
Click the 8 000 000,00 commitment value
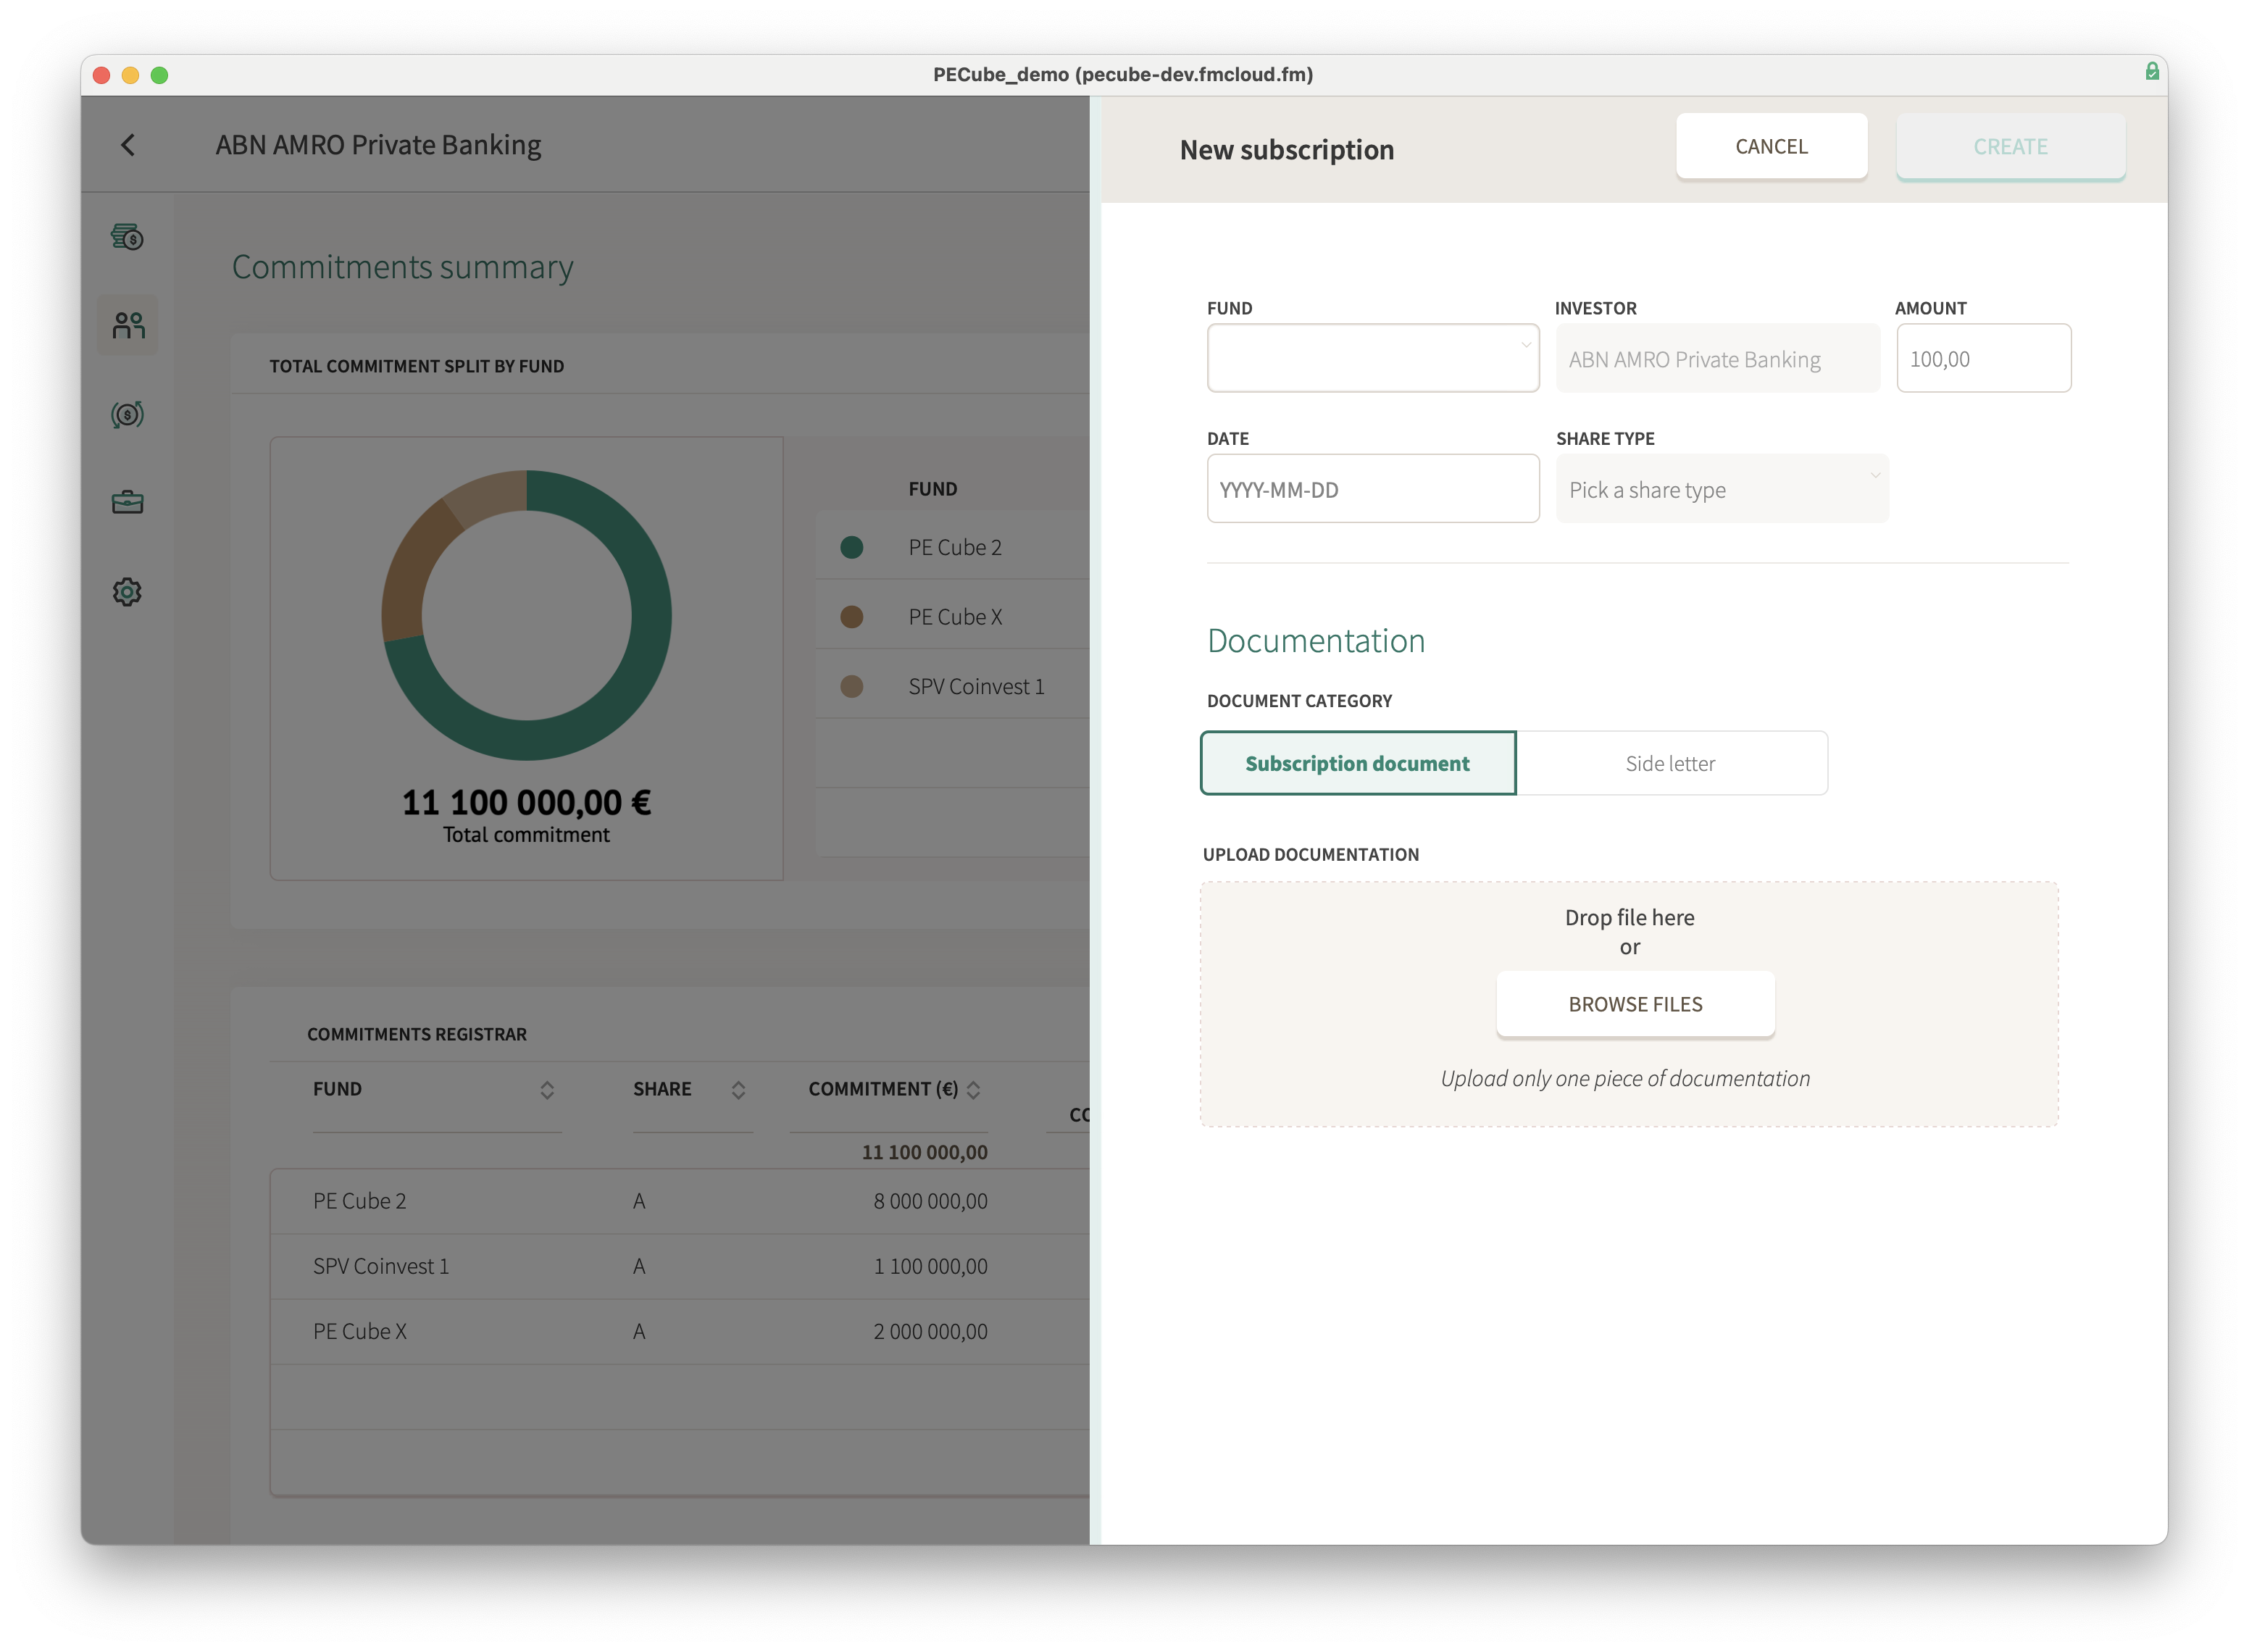coord(930,1202)
